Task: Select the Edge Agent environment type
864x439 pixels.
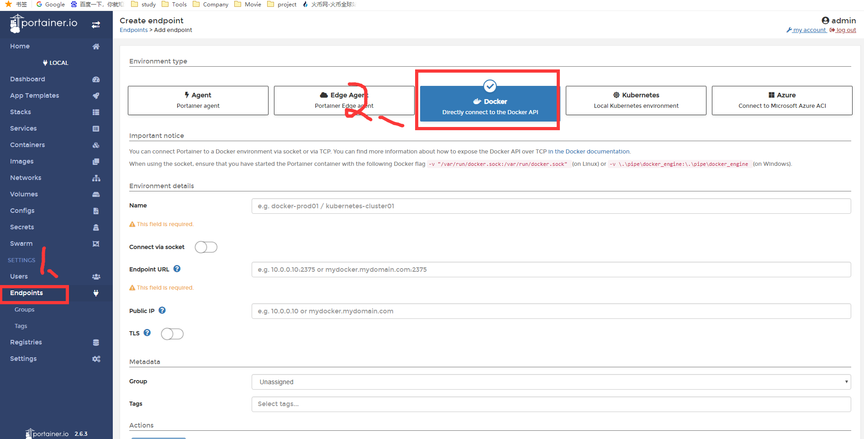Action: [x=344, y=100]
